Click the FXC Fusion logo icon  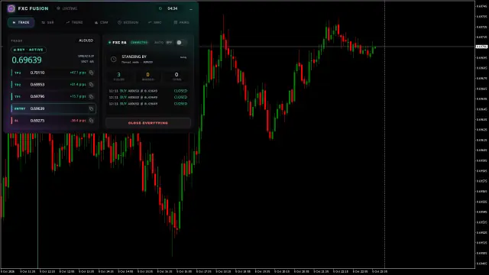[11, 8]
